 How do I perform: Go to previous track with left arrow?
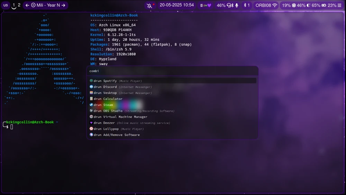coord(27,5)
